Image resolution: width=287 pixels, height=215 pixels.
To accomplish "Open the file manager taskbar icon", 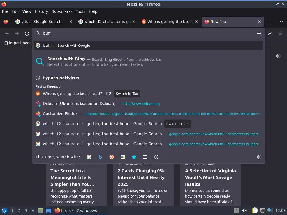I will [x=40, y=211].
